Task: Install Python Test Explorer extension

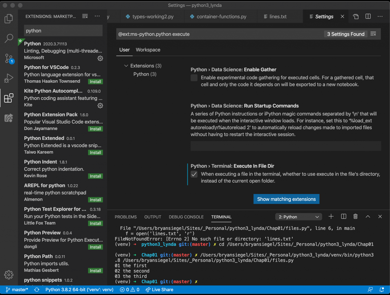Action: [x=95, y=223]
